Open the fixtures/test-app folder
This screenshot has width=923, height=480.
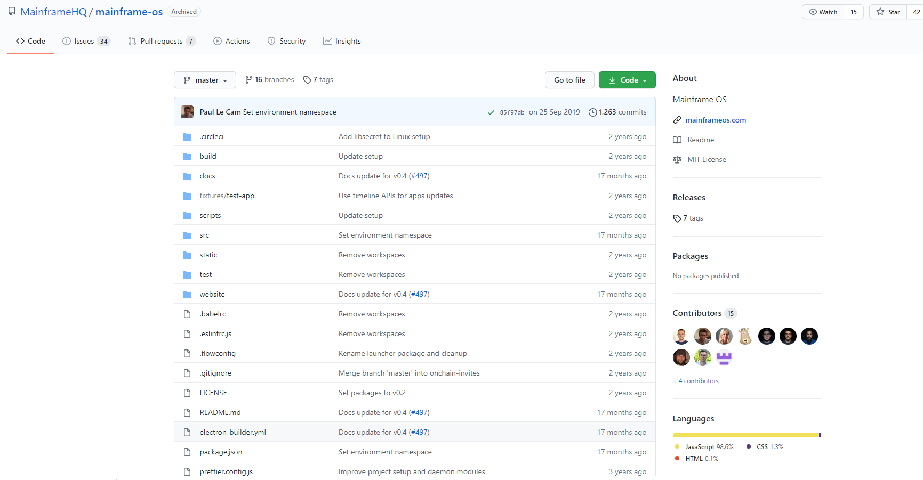227,196
